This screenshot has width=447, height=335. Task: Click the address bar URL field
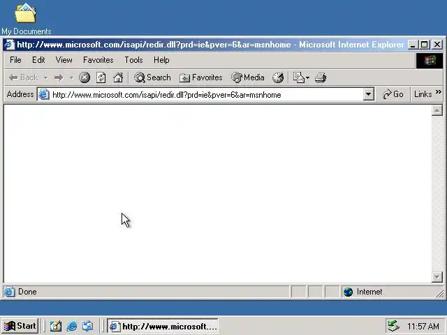207,95
